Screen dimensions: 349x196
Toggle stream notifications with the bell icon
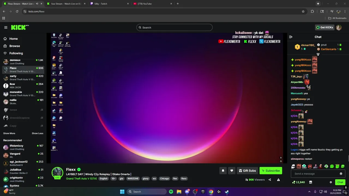[x=223, y=171]
